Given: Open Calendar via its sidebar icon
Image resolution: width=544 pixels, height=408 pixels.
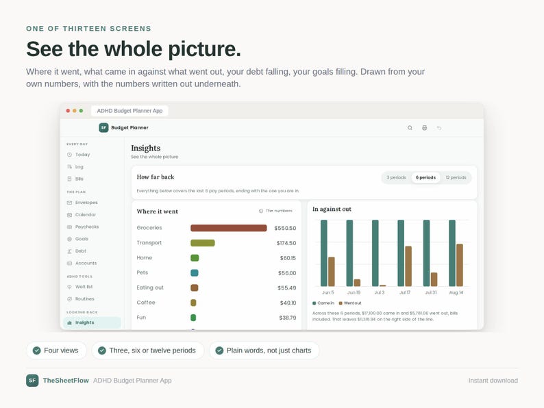Looking at the screenshot, I should click(x=69, y=214).
